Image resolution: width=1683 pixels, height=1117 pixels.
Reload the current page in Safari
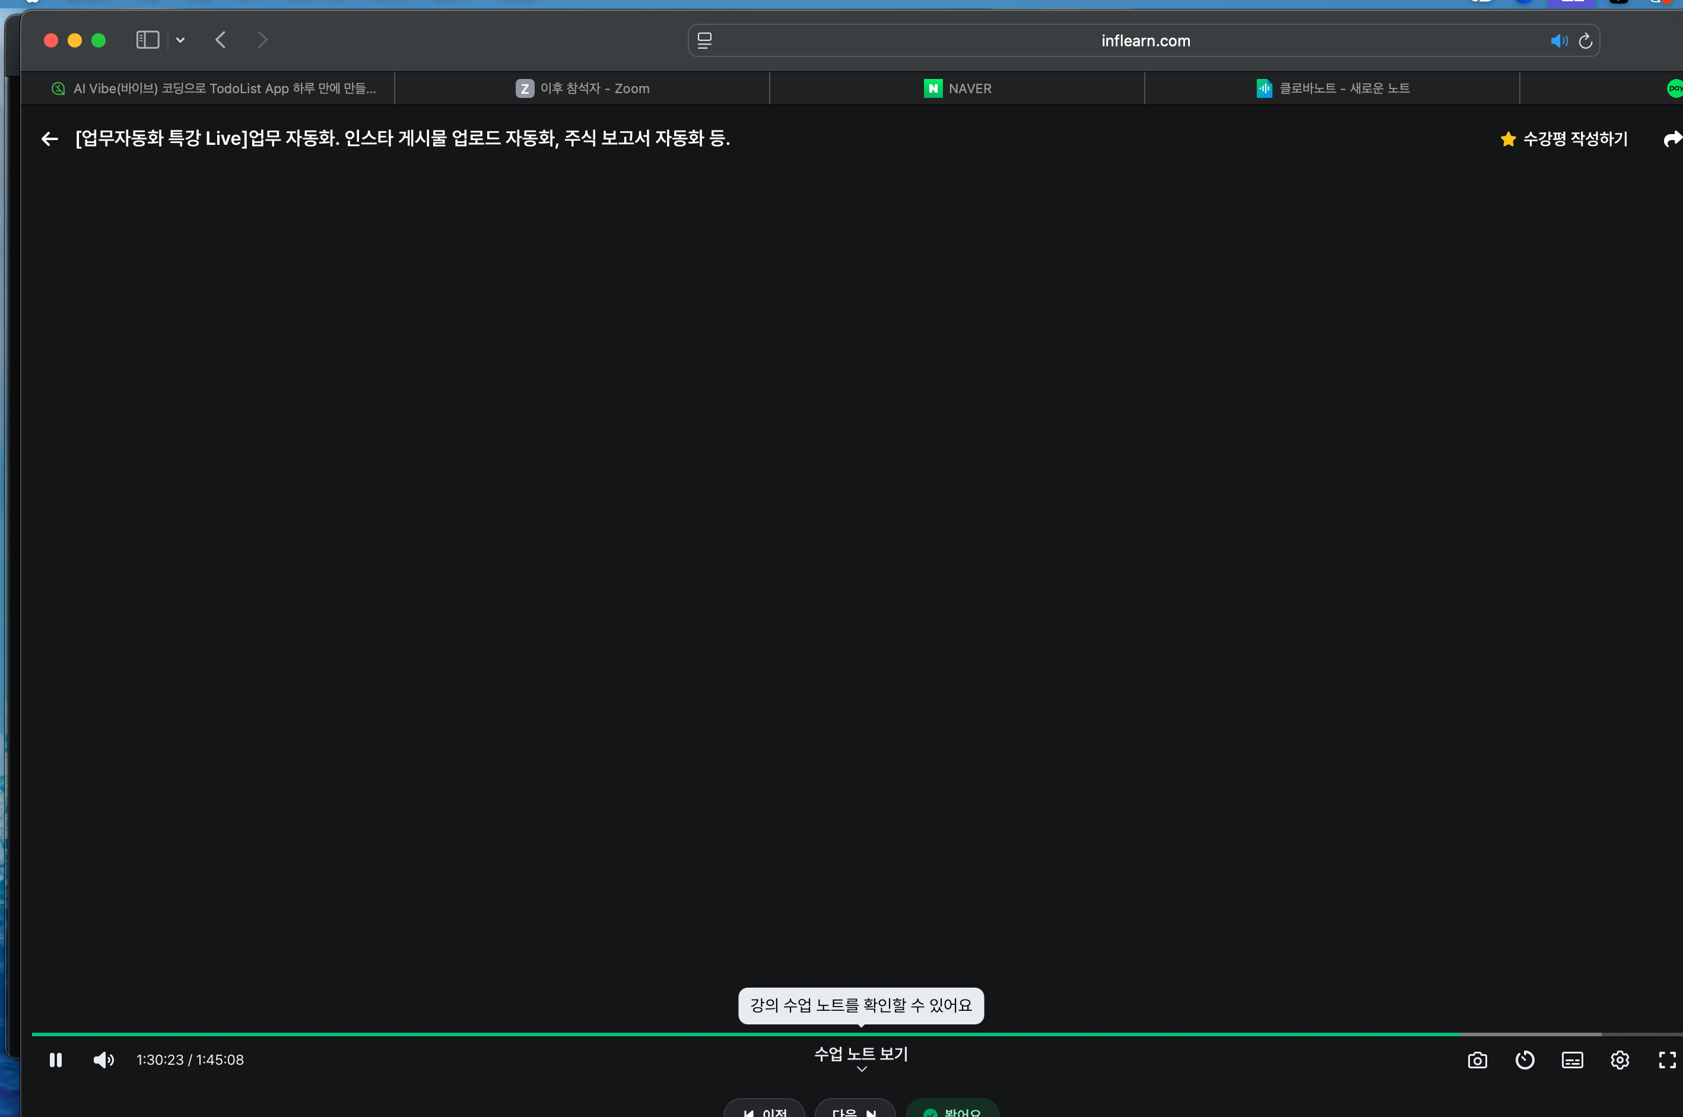point(1586,40)
